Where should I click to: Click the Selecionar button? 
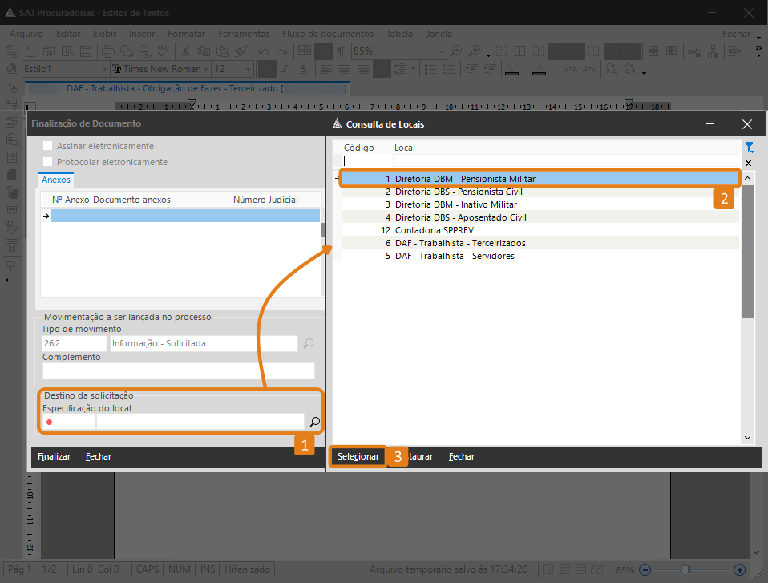point(358,456)
